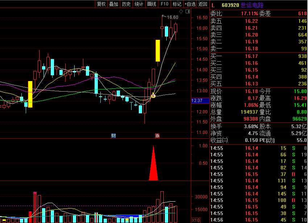308x223 pixels.
Task: Select the 14:55 trade with volume 131
Action: coord(258,181)
